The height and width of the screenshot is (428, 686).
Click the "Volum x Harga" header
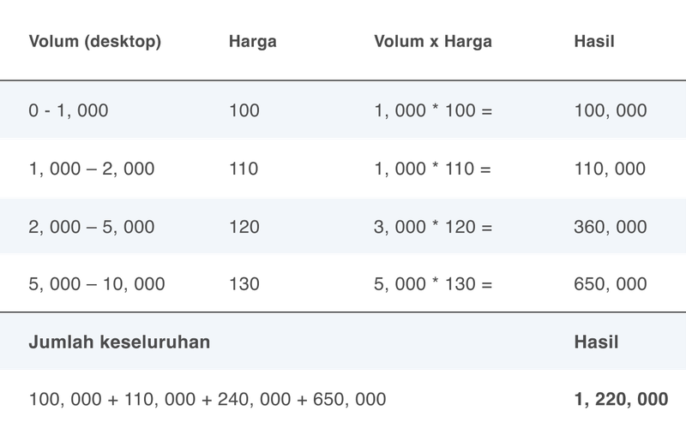[x=433, y=41]
